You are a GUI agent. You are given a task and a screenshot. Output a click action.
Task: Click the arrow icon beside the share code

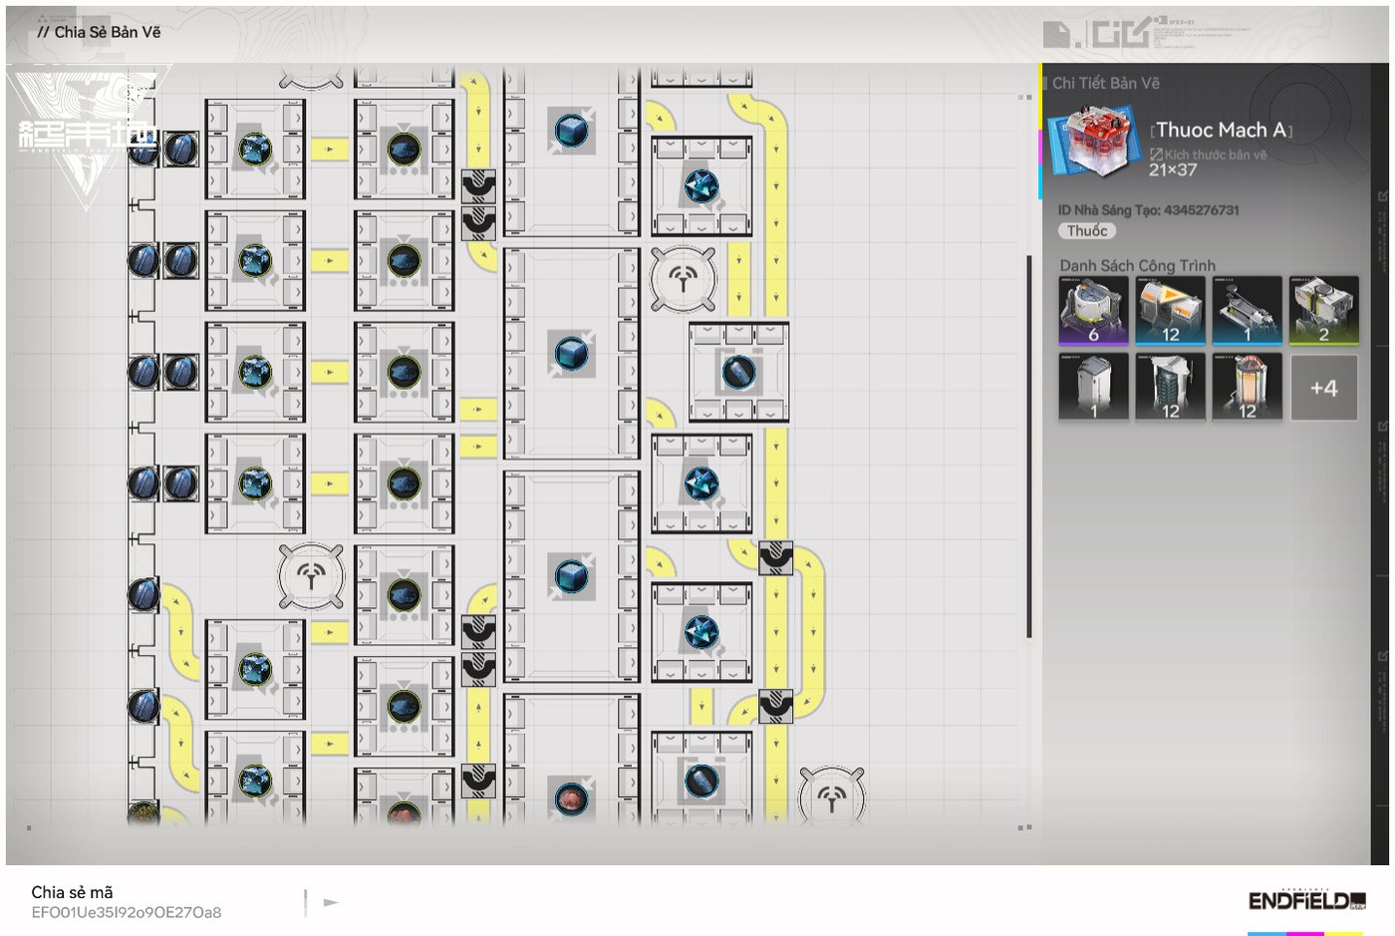[x=331, y=903]
